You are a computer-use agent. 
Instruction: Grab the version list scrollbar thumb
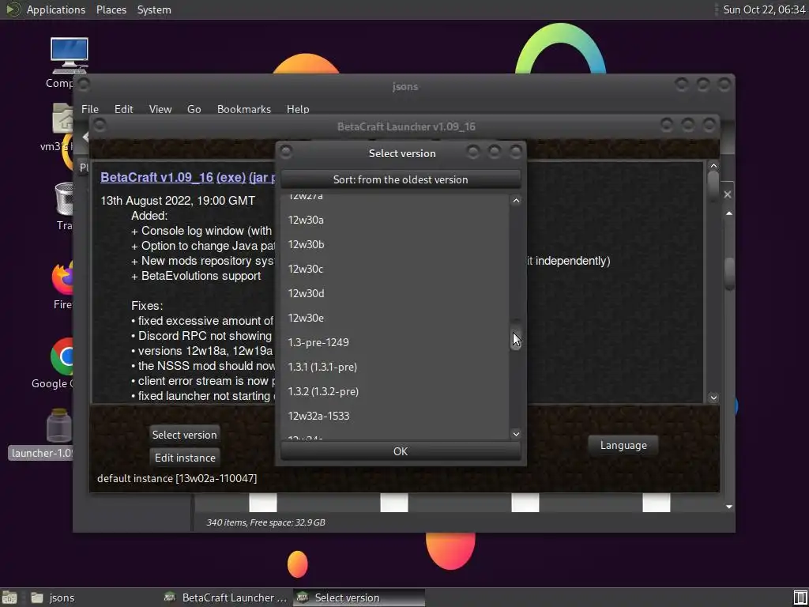click(516, 334)
